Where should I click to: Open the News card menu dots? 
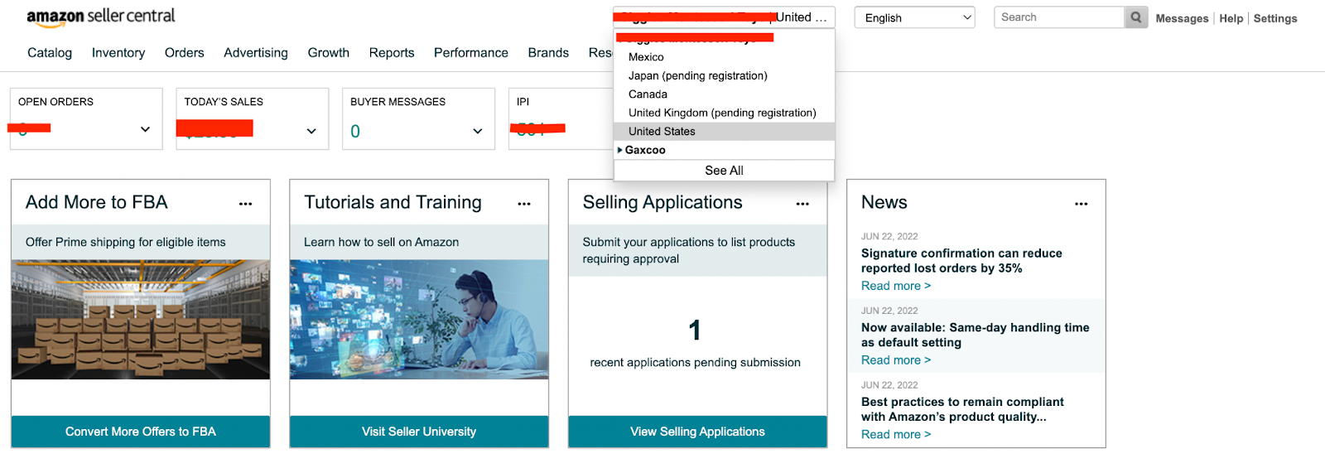point(1082,204)
